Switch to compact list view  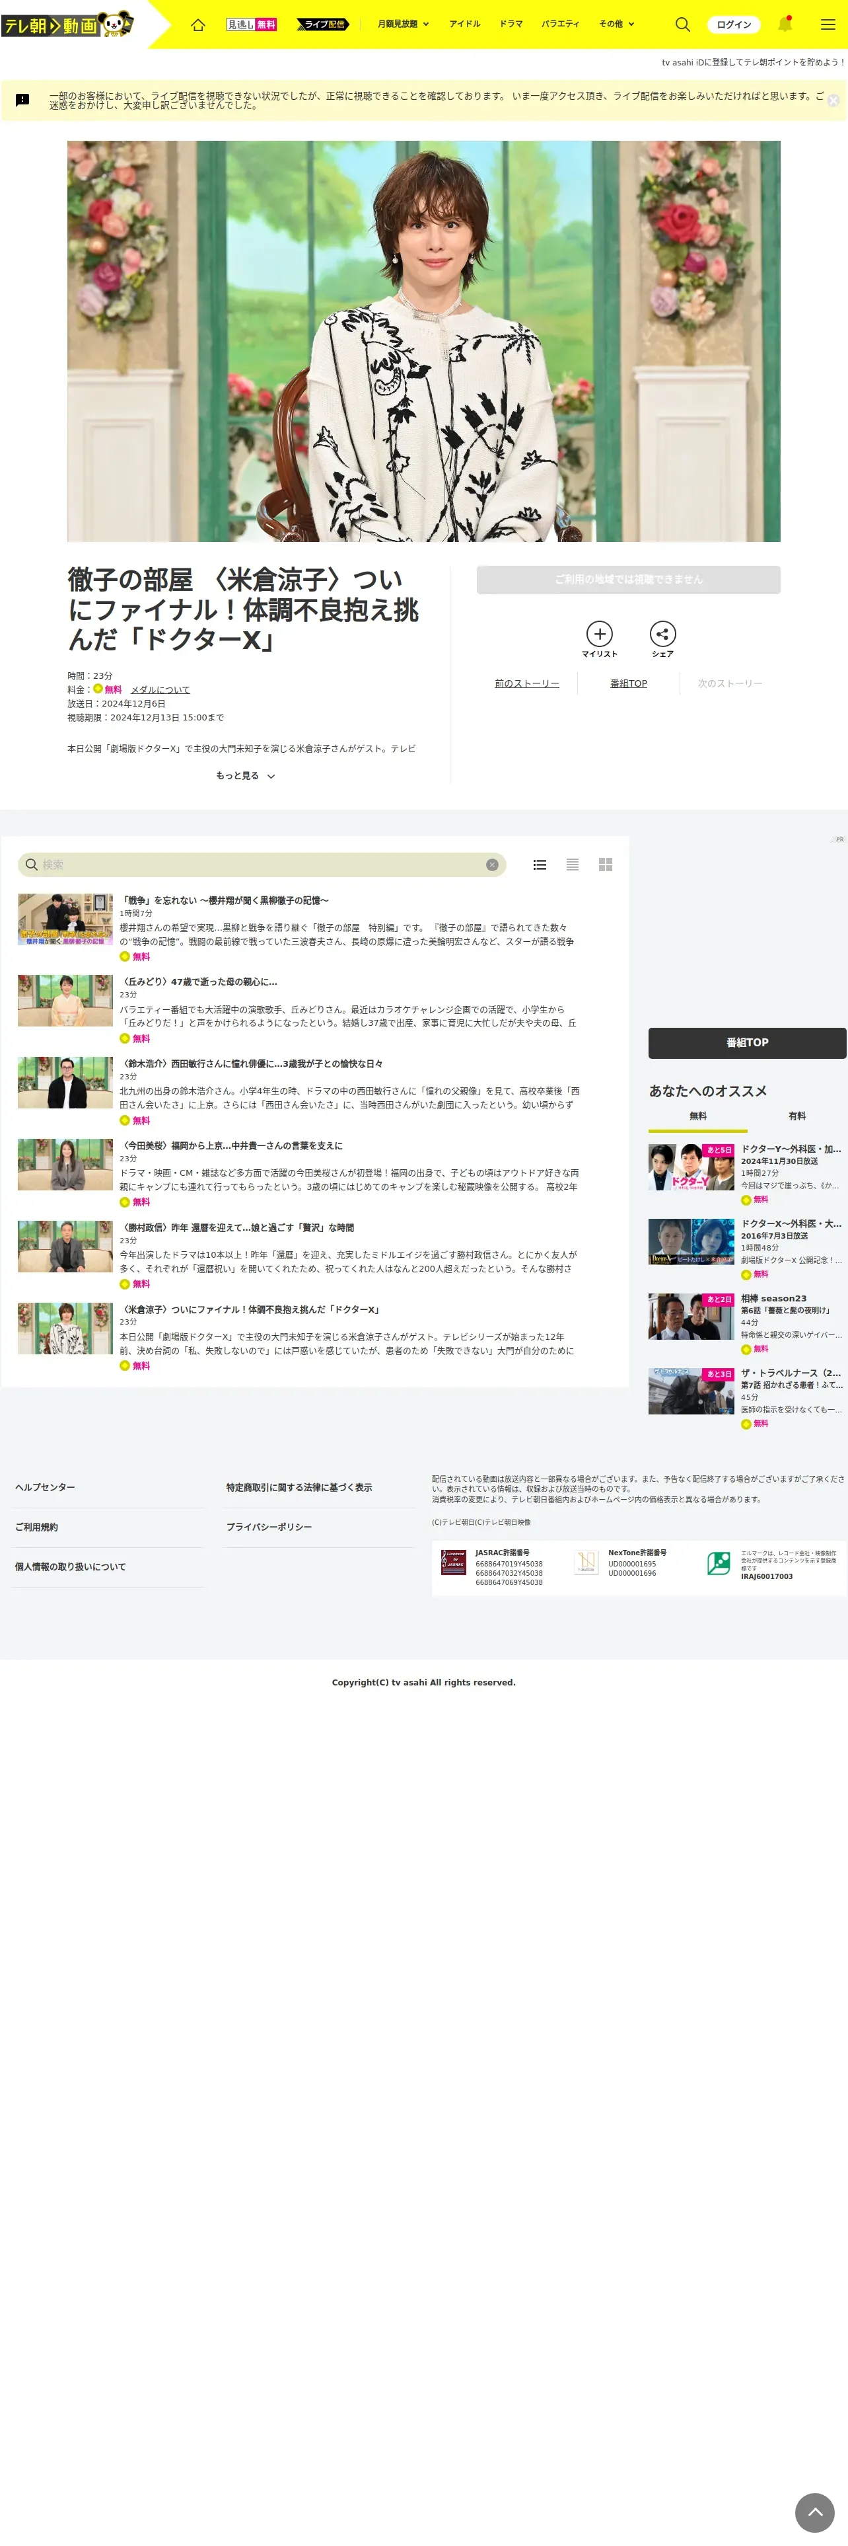(573, 865)
